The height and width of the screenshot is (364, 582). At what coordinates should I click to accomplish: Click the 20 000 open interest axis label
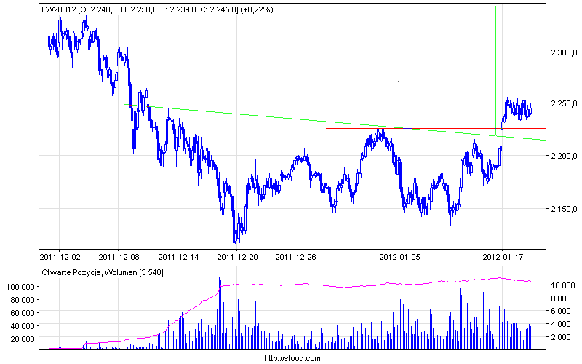[23, 339]
